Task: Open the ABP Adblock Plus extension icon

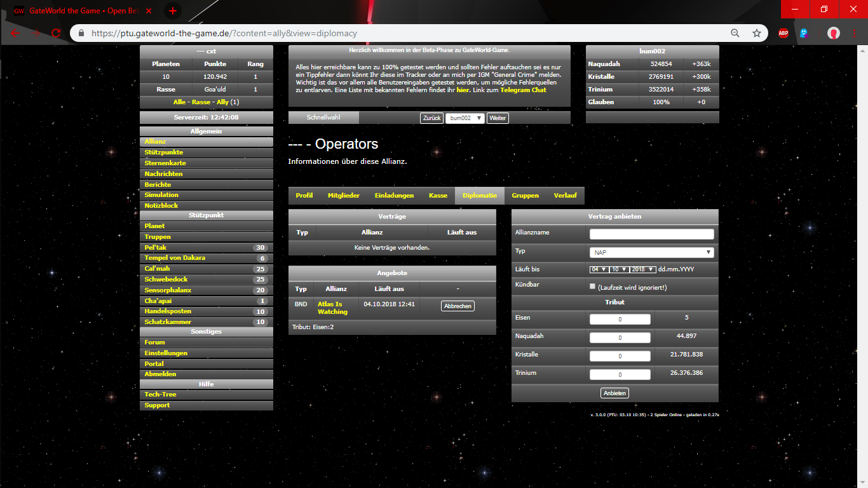Action: 783,33
